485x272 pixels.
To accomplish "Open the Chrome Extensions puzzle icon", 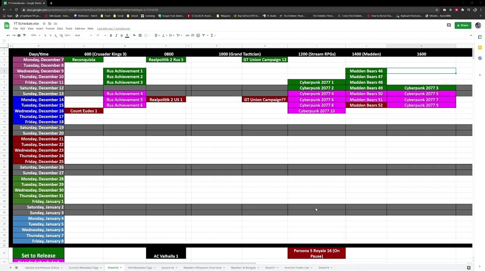I will click(x=463, y=10).
